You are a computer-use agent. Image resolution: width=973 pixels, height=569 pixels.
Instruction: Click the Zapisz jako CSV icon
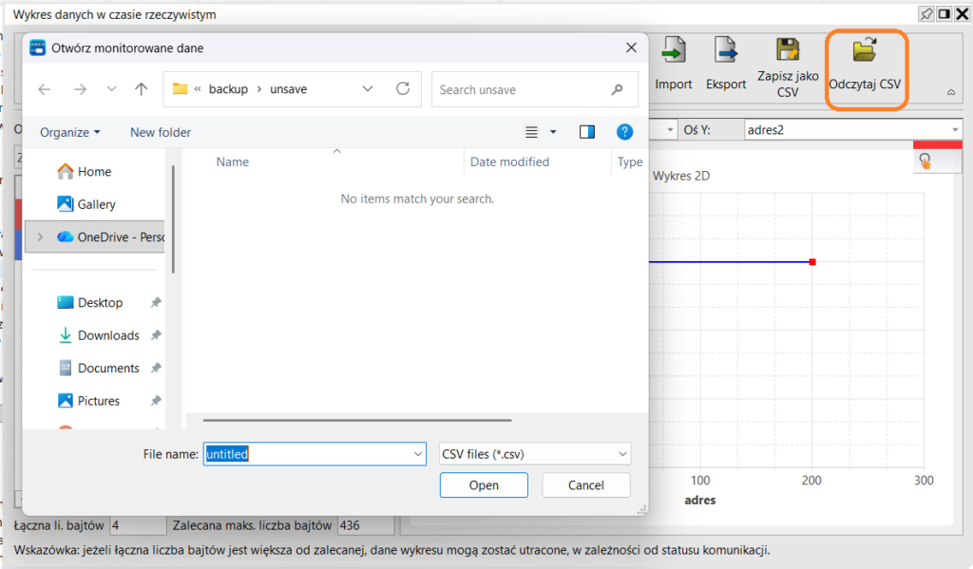tap(788, 49)
